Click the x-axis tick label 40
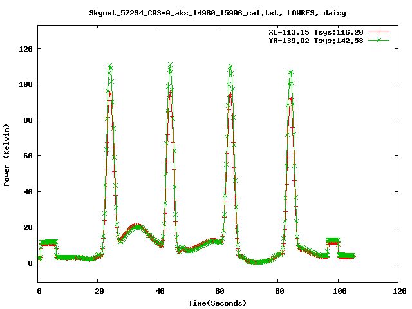Viewport: 412px width, 309px height. (x=160, y=291)
